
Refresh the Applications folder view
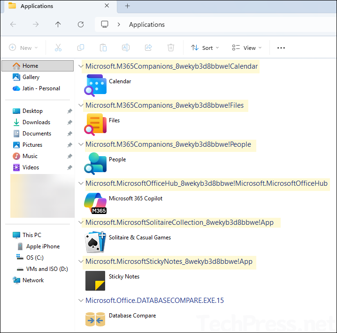coord(81,24)
